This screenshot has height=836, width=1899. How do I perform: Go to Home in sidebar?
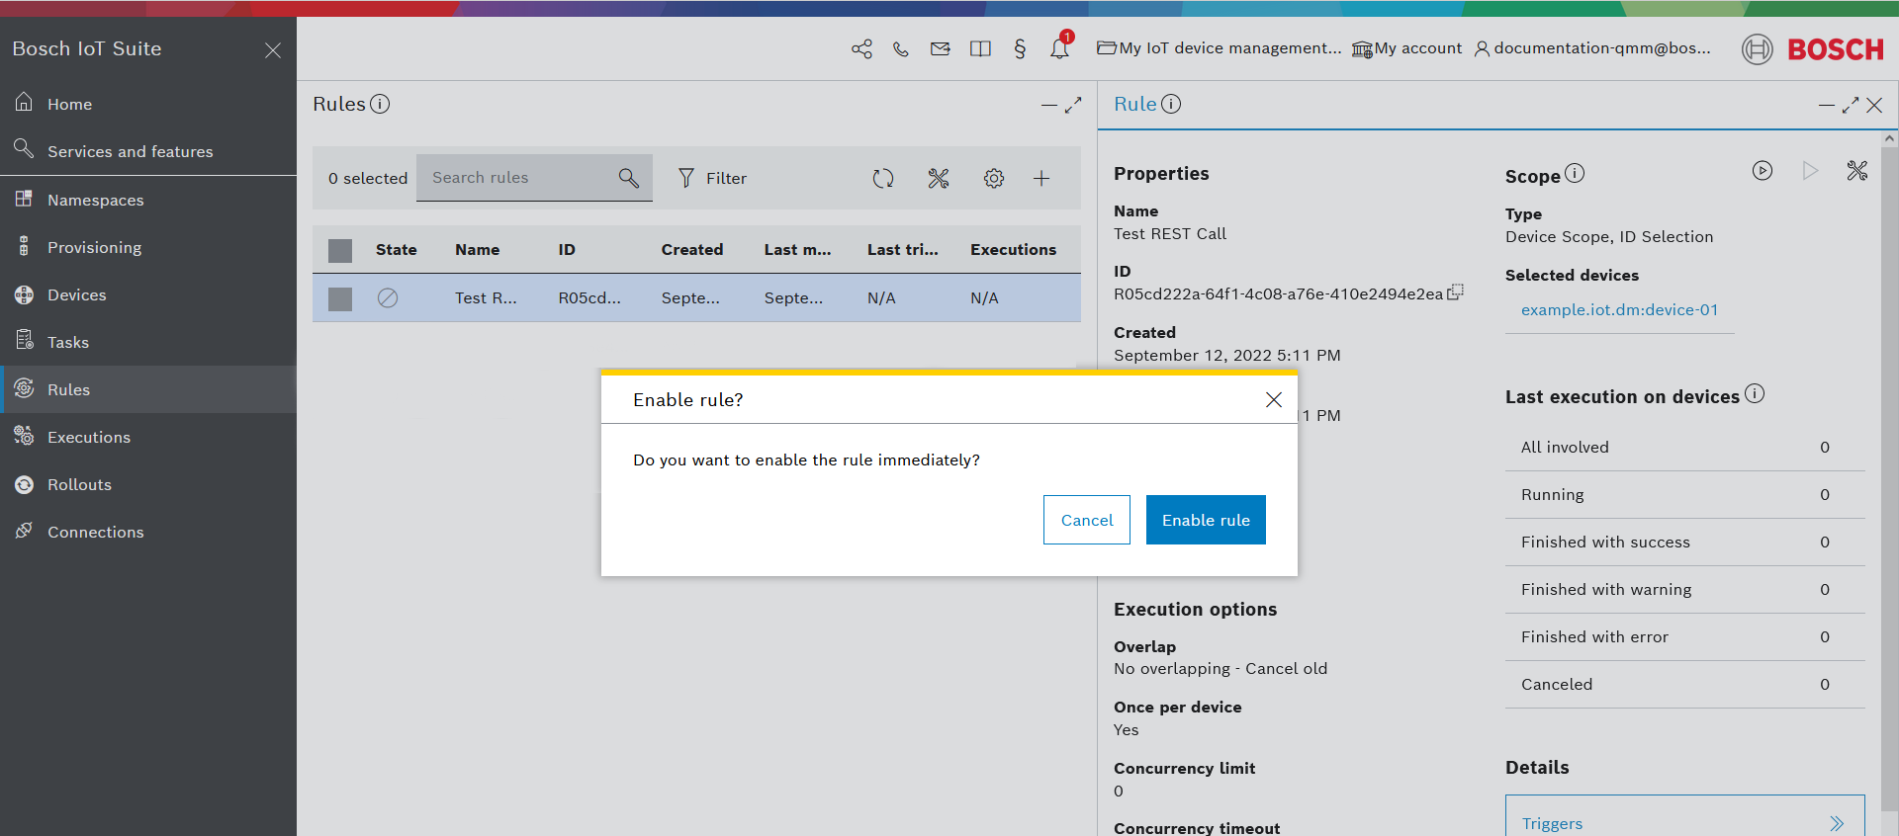148,104
